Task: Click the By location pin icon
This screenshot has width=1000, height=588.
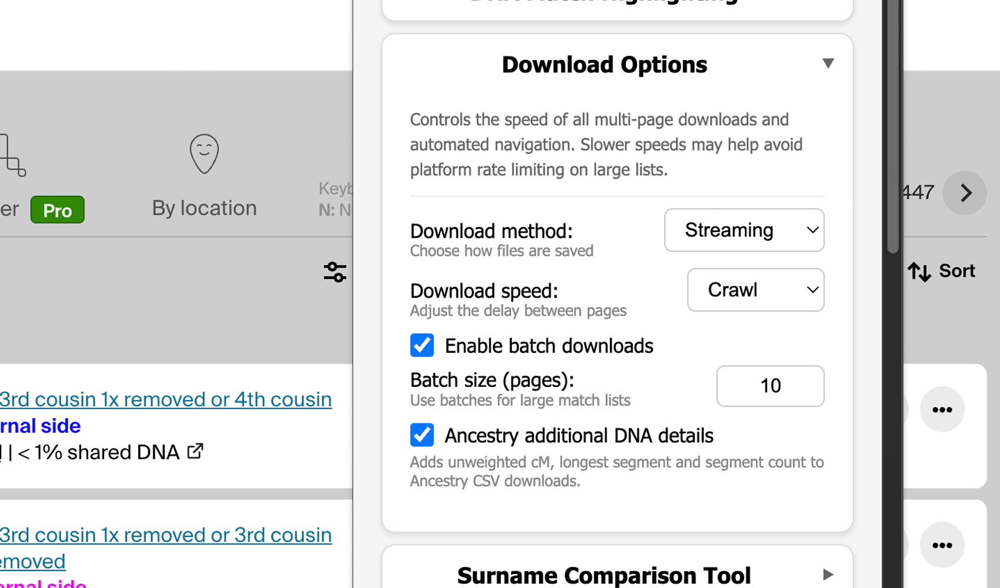Action: pos(204,154)
